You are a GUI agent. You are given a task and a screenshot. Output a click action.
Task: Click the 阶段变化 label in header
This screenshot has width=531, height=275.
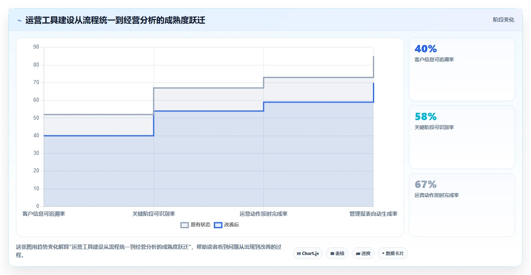click(503, 20)
